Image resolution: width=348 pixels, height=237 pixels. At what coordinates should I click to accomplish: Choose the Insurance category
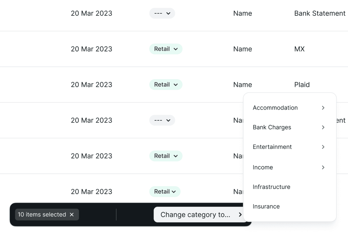click(266, 206)
